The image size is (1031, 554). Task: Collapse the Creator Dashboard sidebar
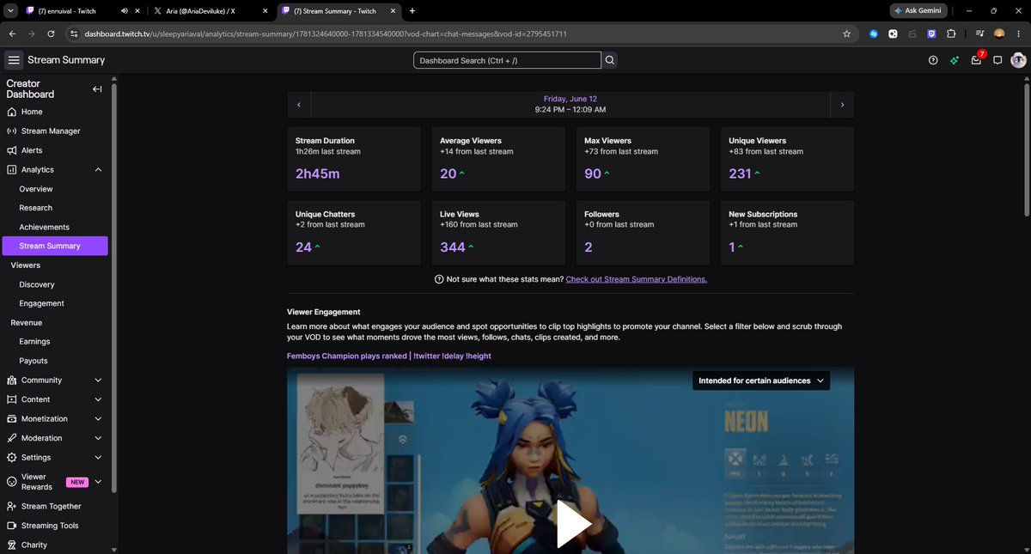(97, 89)
